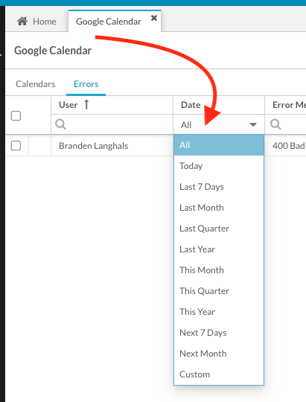306x402 pixels.
Task: Switch to the Calendars tab
Action: click(x=36, y=84)
